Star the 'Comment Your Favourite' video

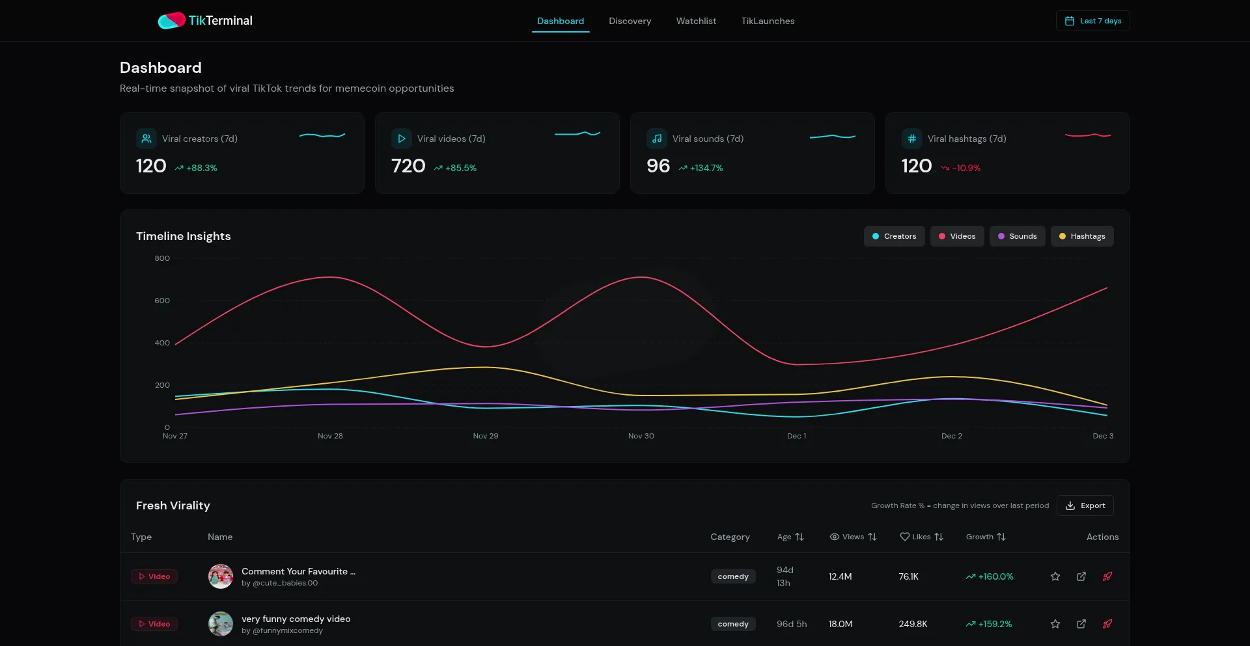(x=1055, y=576)
